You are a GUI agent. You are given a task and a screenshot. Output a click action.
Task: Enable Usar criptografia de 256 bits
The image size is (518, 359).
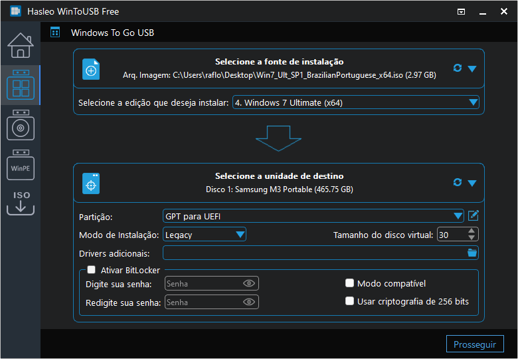pyautogui.click(x=349, y=301)
